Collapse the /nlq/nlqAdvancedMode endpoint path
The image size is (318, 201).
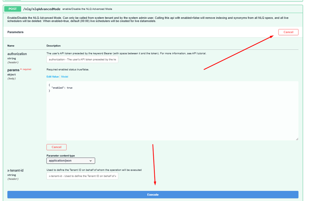[x=42, y=9]
